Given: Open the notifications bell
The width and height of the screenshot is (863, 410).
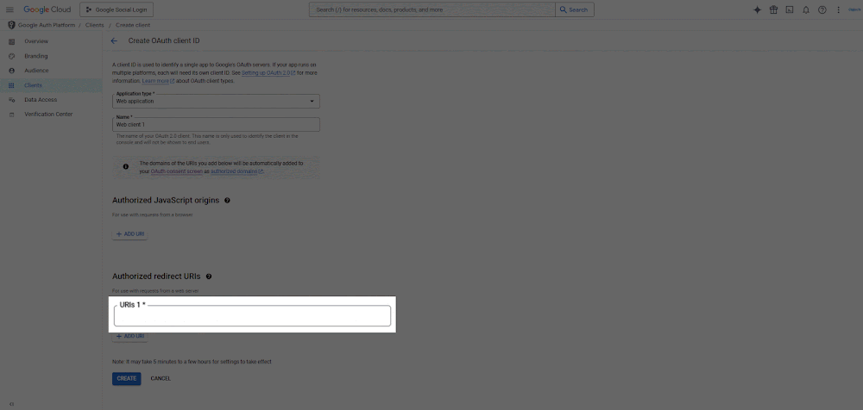Looking at the screenshot, I should (805, 9).
